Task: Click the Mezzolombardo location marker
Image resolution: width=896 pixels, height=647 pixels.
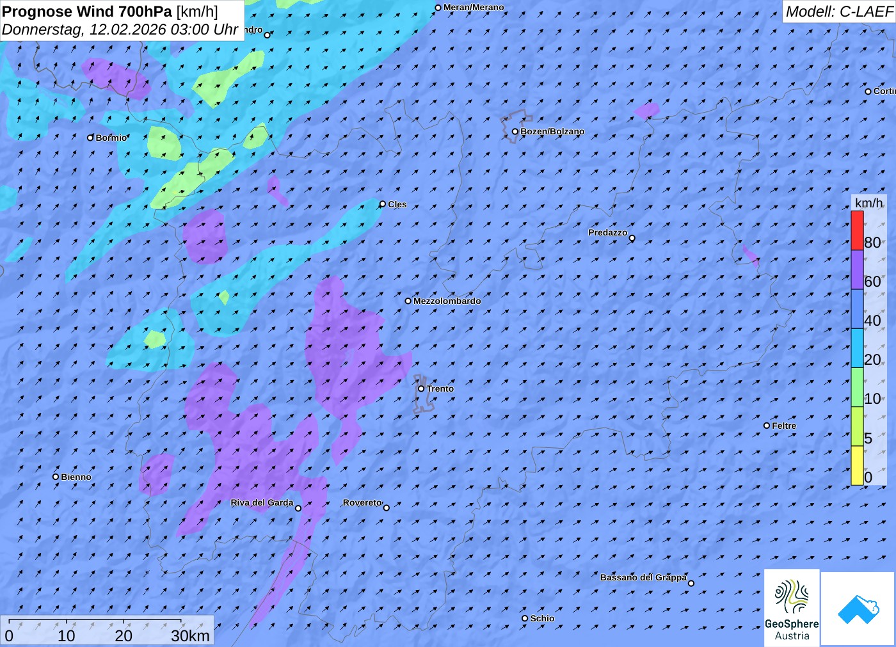Action: point(408,301)
